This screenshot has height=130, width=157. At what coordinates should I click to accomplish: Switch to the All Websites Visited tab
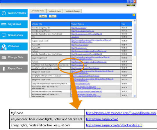(38, 11)
